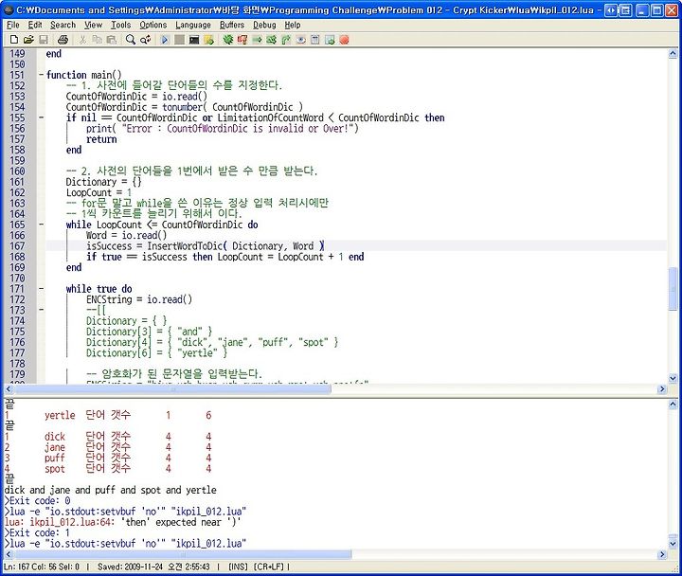Click the '(INS)' status bar indicator
The height and width of the screenshot is (576, 682).
point(238,567)
